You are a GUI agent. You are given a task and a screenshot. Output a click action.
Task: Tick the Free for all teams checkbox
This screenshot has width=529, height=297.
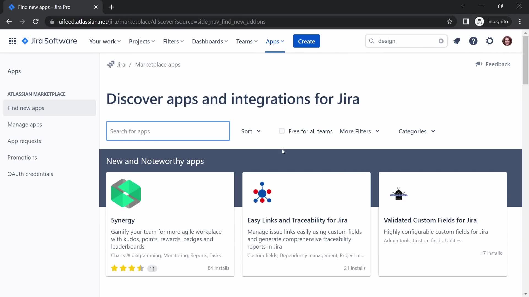click(x=282, y=131)
